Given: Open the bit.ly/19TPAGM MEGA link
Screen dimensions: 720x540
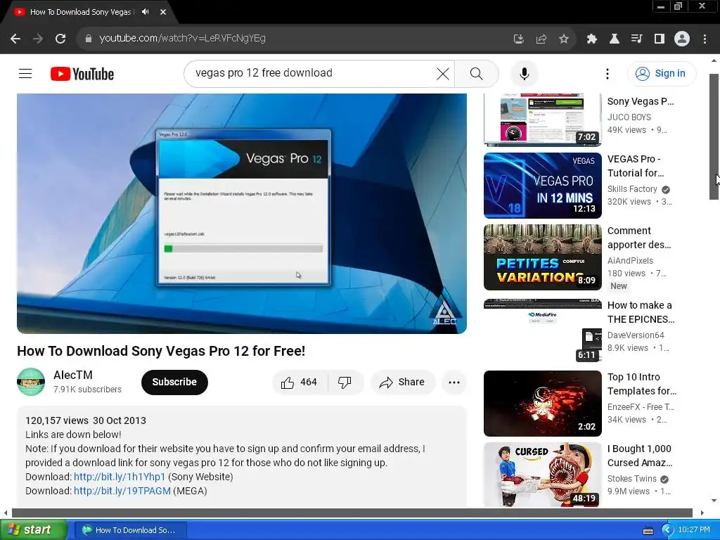Looking at the screenshot, I should pyautogui.click(x=122, y=491).
